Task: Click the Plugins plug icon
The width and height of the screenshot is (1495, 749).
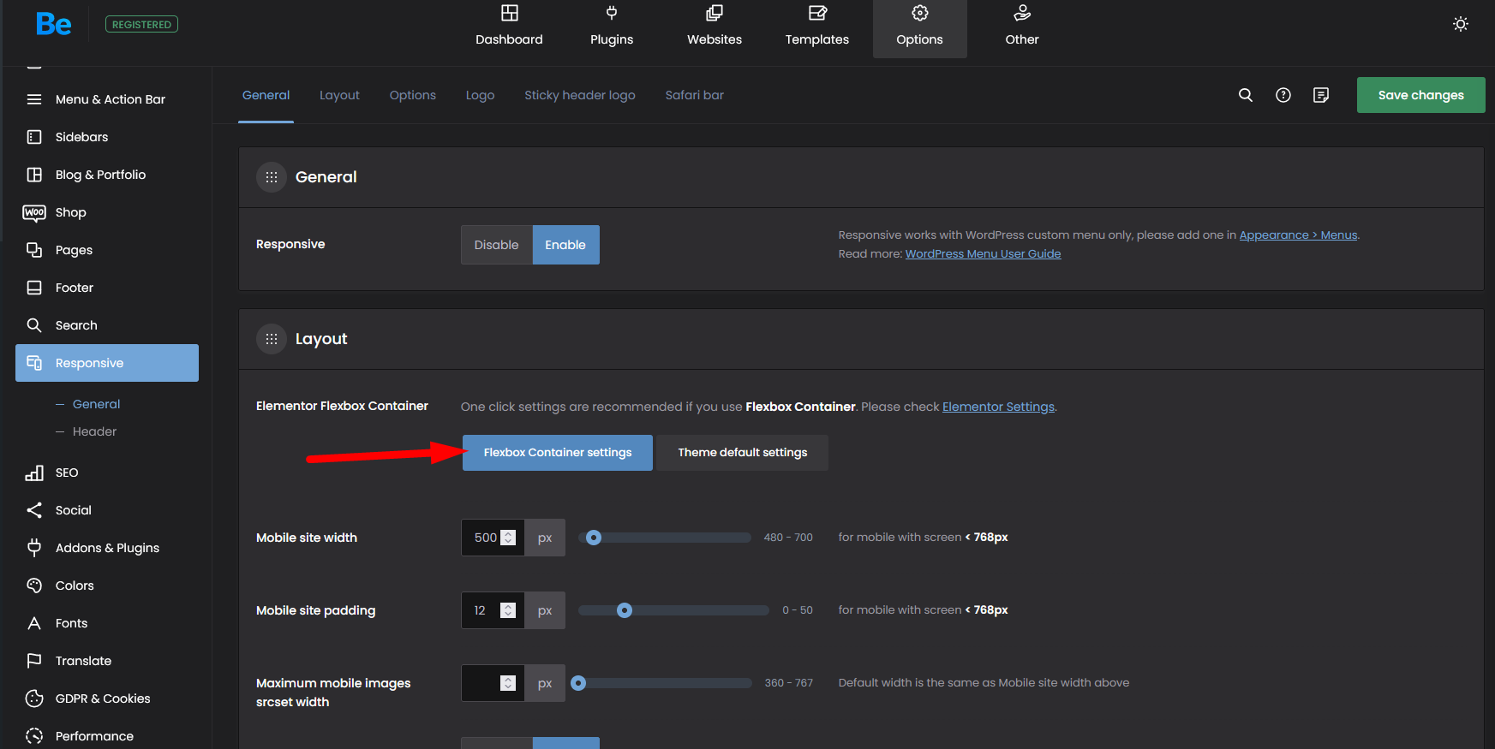Action: (612, 13)
